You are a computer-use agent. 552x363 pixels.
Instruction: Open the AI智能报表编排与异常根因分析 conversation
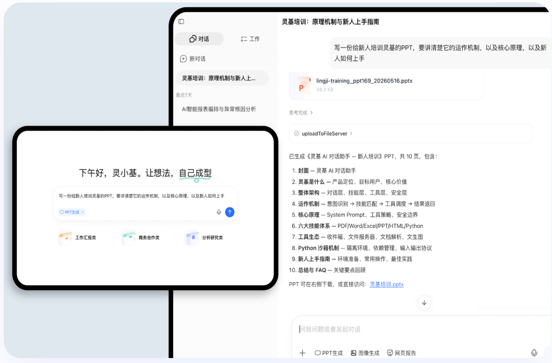tap(219, 109)
